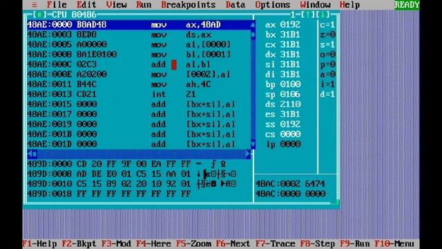Select instruction add al,bl

[x=139, y=64]
